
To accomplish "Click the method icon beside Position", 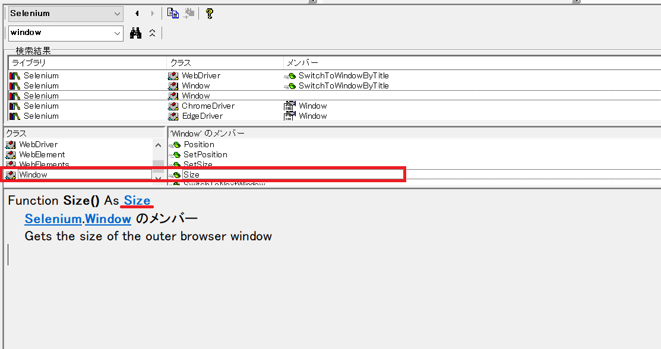I will click(175, 145).
